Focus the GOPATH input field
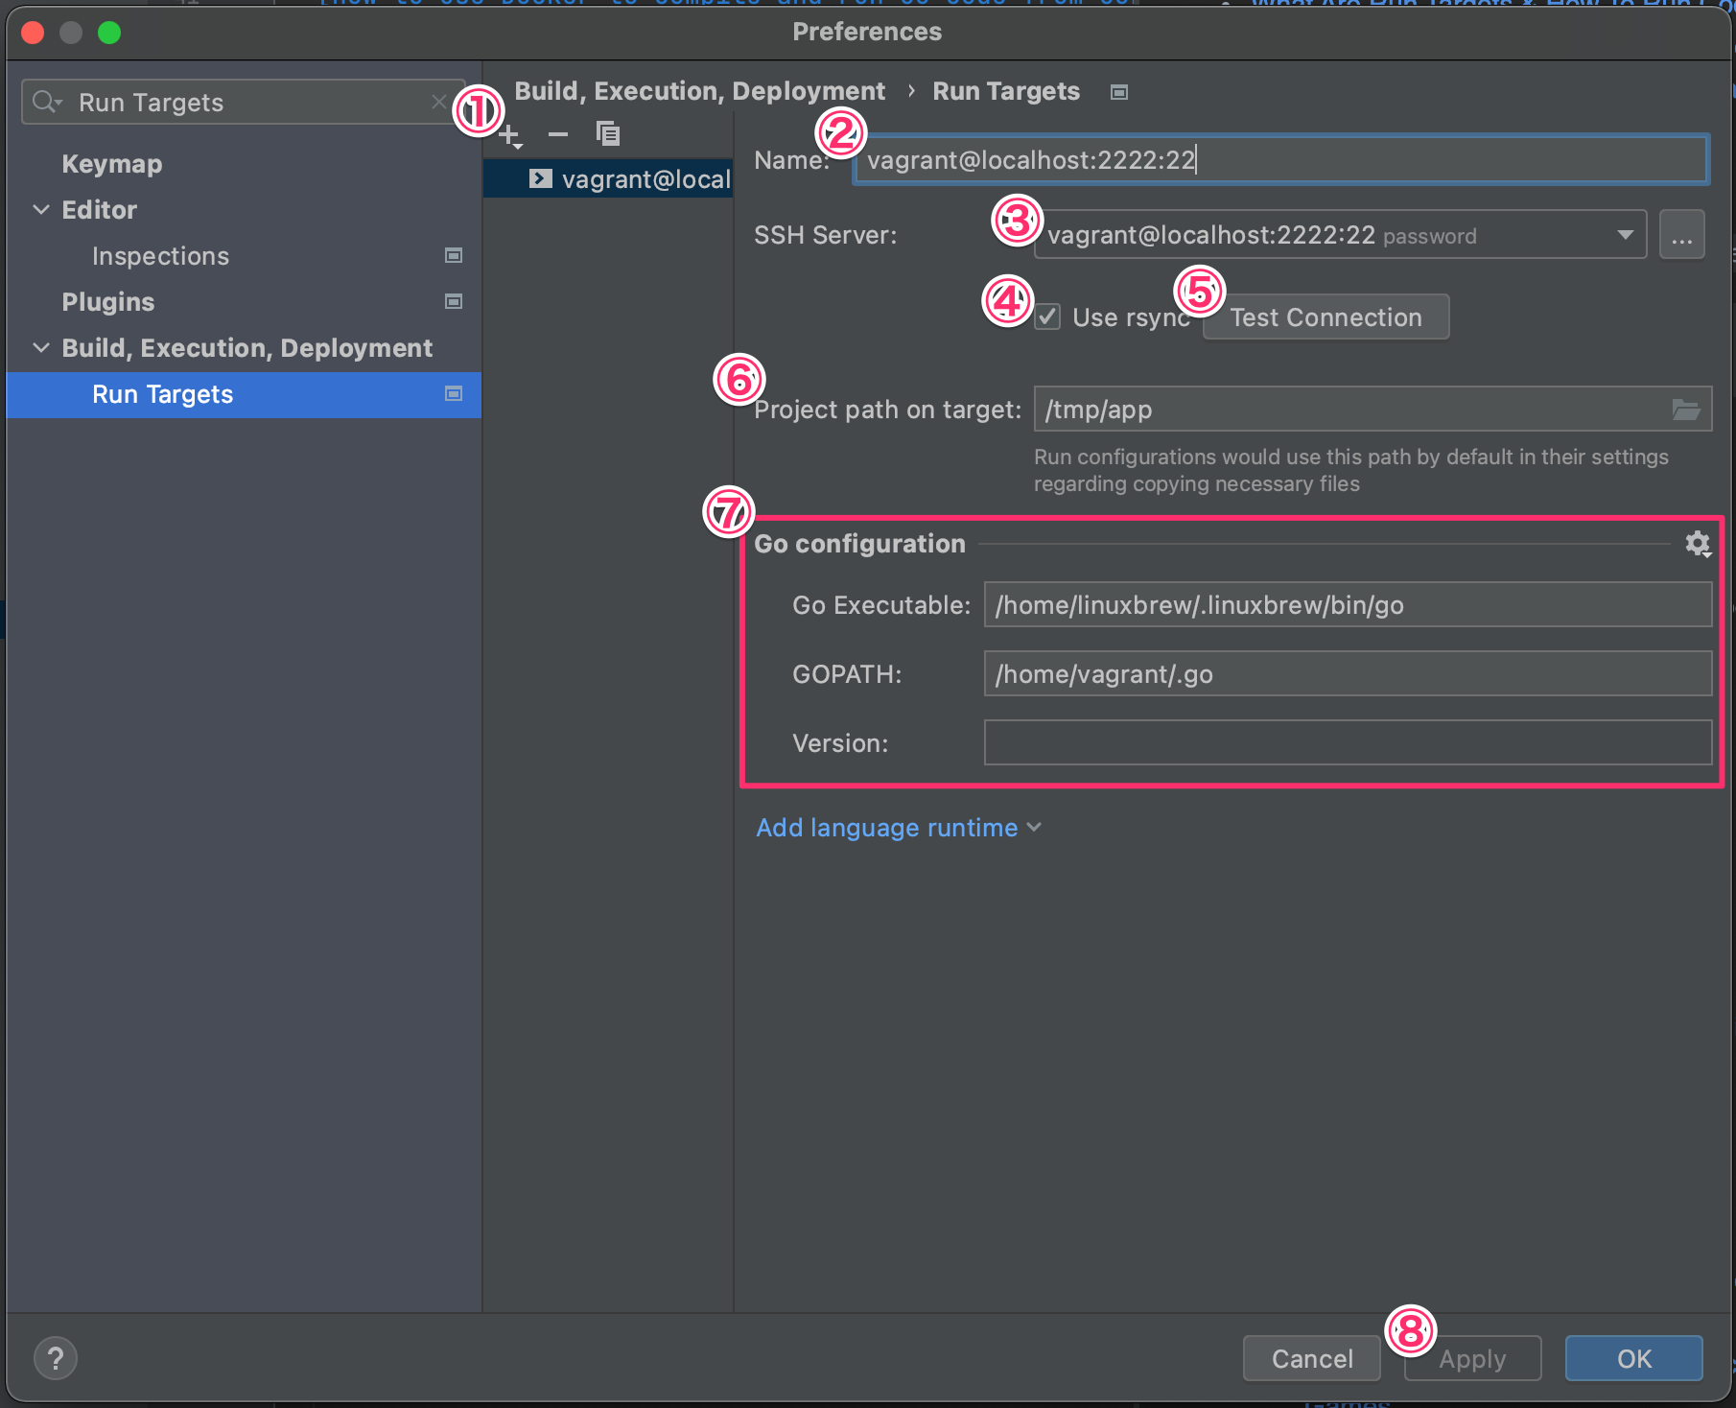The height and width of the screenshot is (1408, 1736). [x=1348, y=674]
